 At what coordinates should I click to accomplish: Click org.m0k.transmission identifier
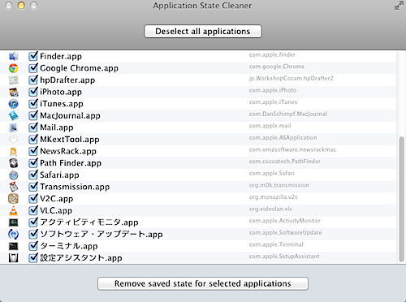[279, 185]
